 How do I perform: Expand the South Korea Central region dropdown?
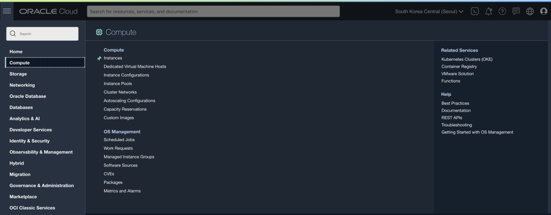(429, 12)
